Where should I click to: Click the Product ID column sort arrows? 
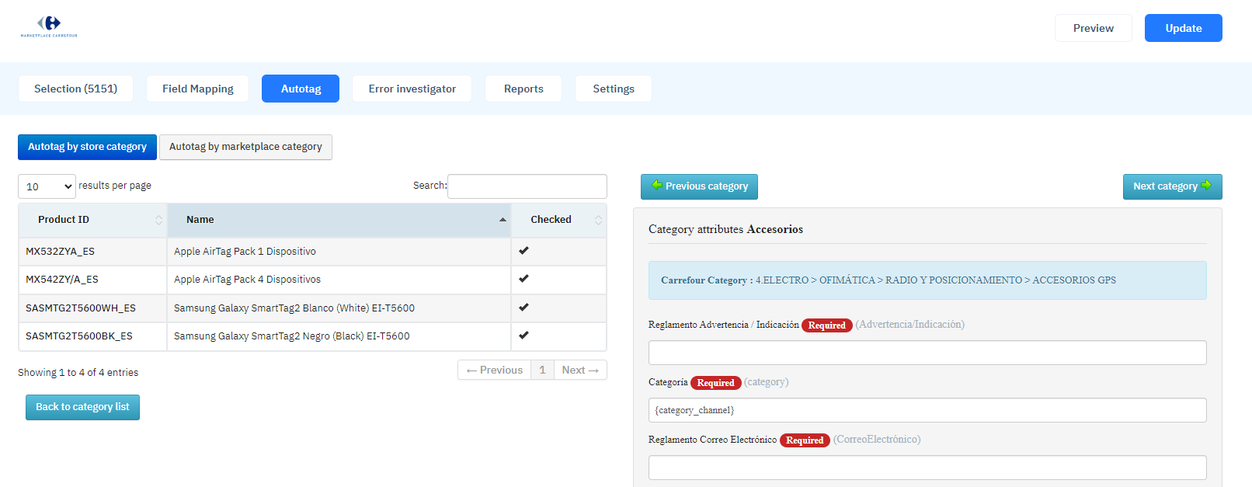pyautogui.click(x=159, y=220)
